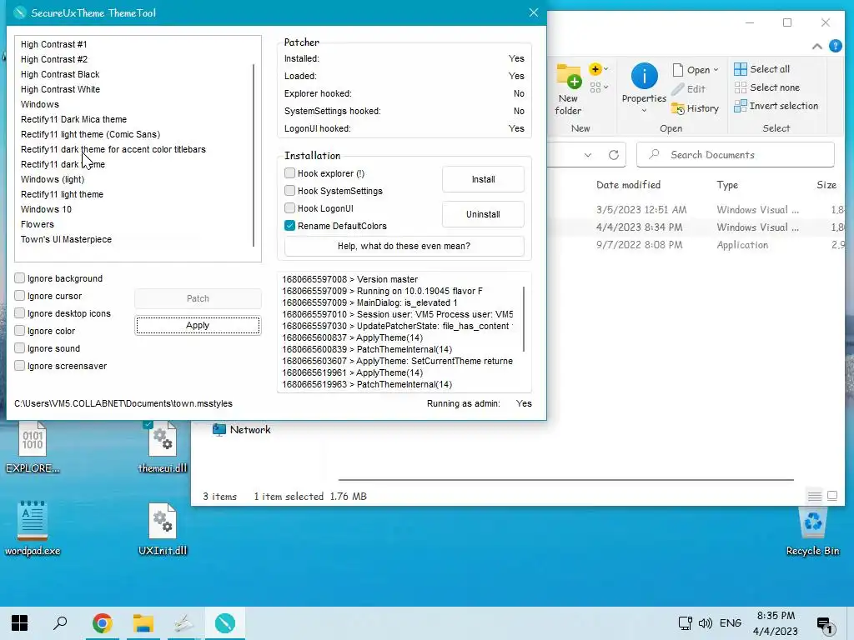The image size is (854, 640).
Task: Click the Install button
Action: click(x=483, y=180)
